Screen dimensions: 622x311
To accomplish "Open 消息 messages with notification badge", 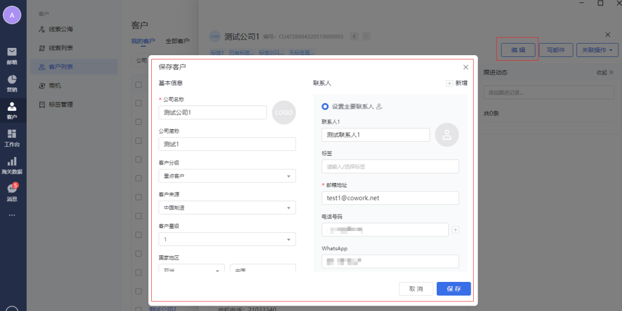I will coord(12,192).
